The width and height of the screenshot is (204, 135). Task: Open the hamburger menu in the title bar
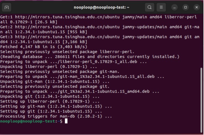tap(161, 7)
